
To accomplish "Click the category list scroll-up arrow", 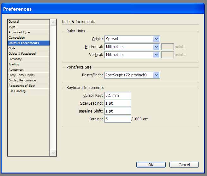I will (53, 23).
